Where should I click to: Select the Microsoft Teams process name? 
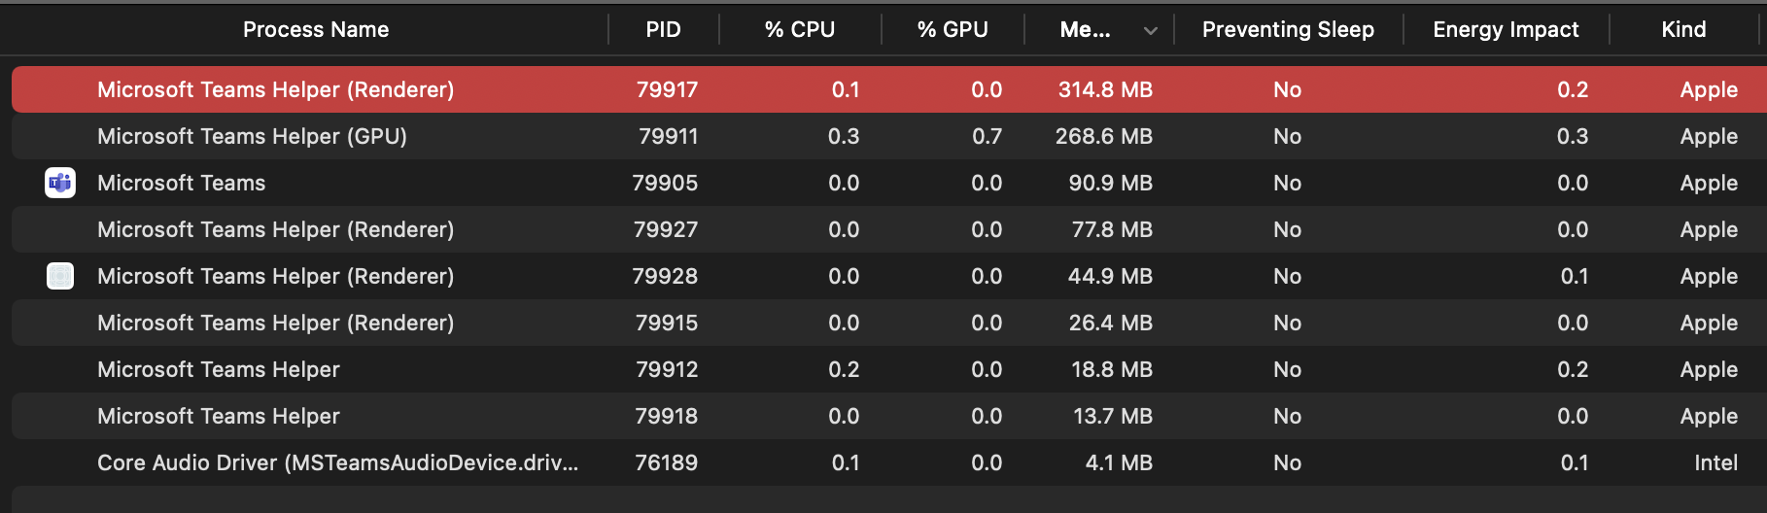[181, 183]
